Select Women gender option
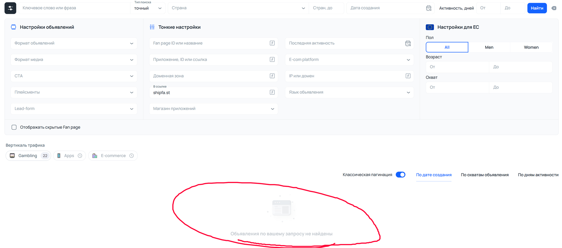The image size is (562, 248). click(531, 47)
